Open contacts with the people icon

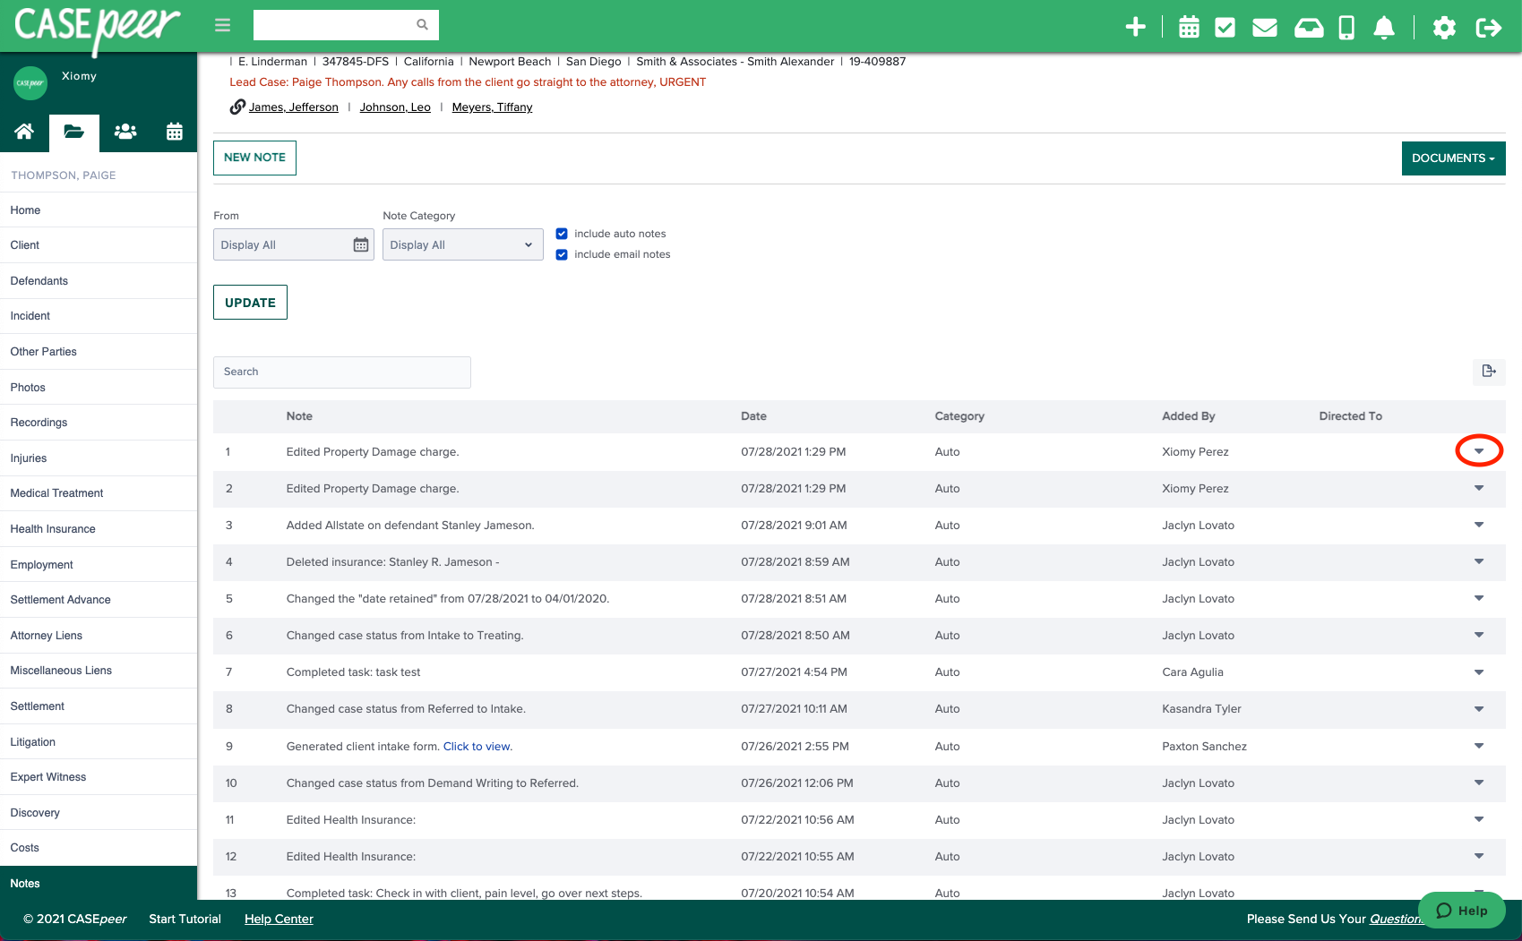tap(125, 132)
